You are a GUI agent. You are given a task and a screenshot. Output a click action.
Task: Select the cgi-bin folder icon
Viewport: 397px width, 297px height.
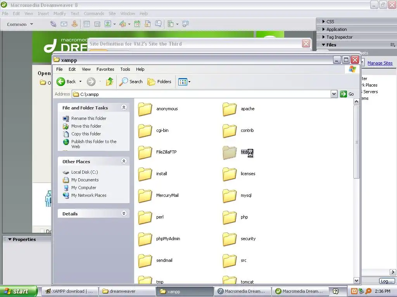145,131
